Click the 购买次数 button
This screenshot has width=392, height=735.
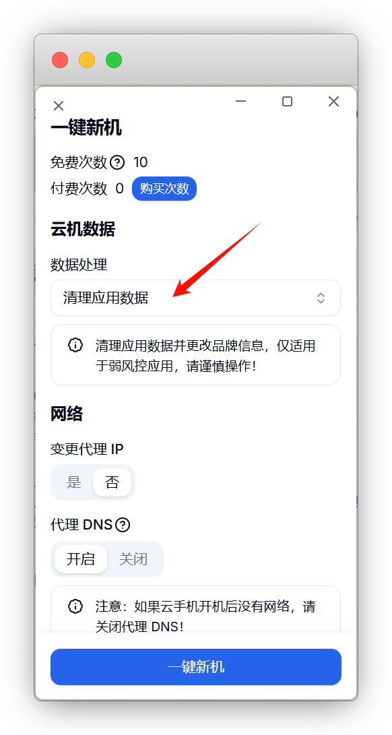(164, 189)
